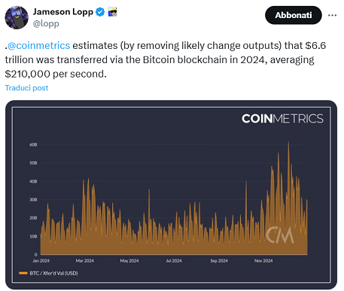The width and height of the screenshot is (344, 291).
Task: Click the Abbonati subscribe button
Action: 294,15
